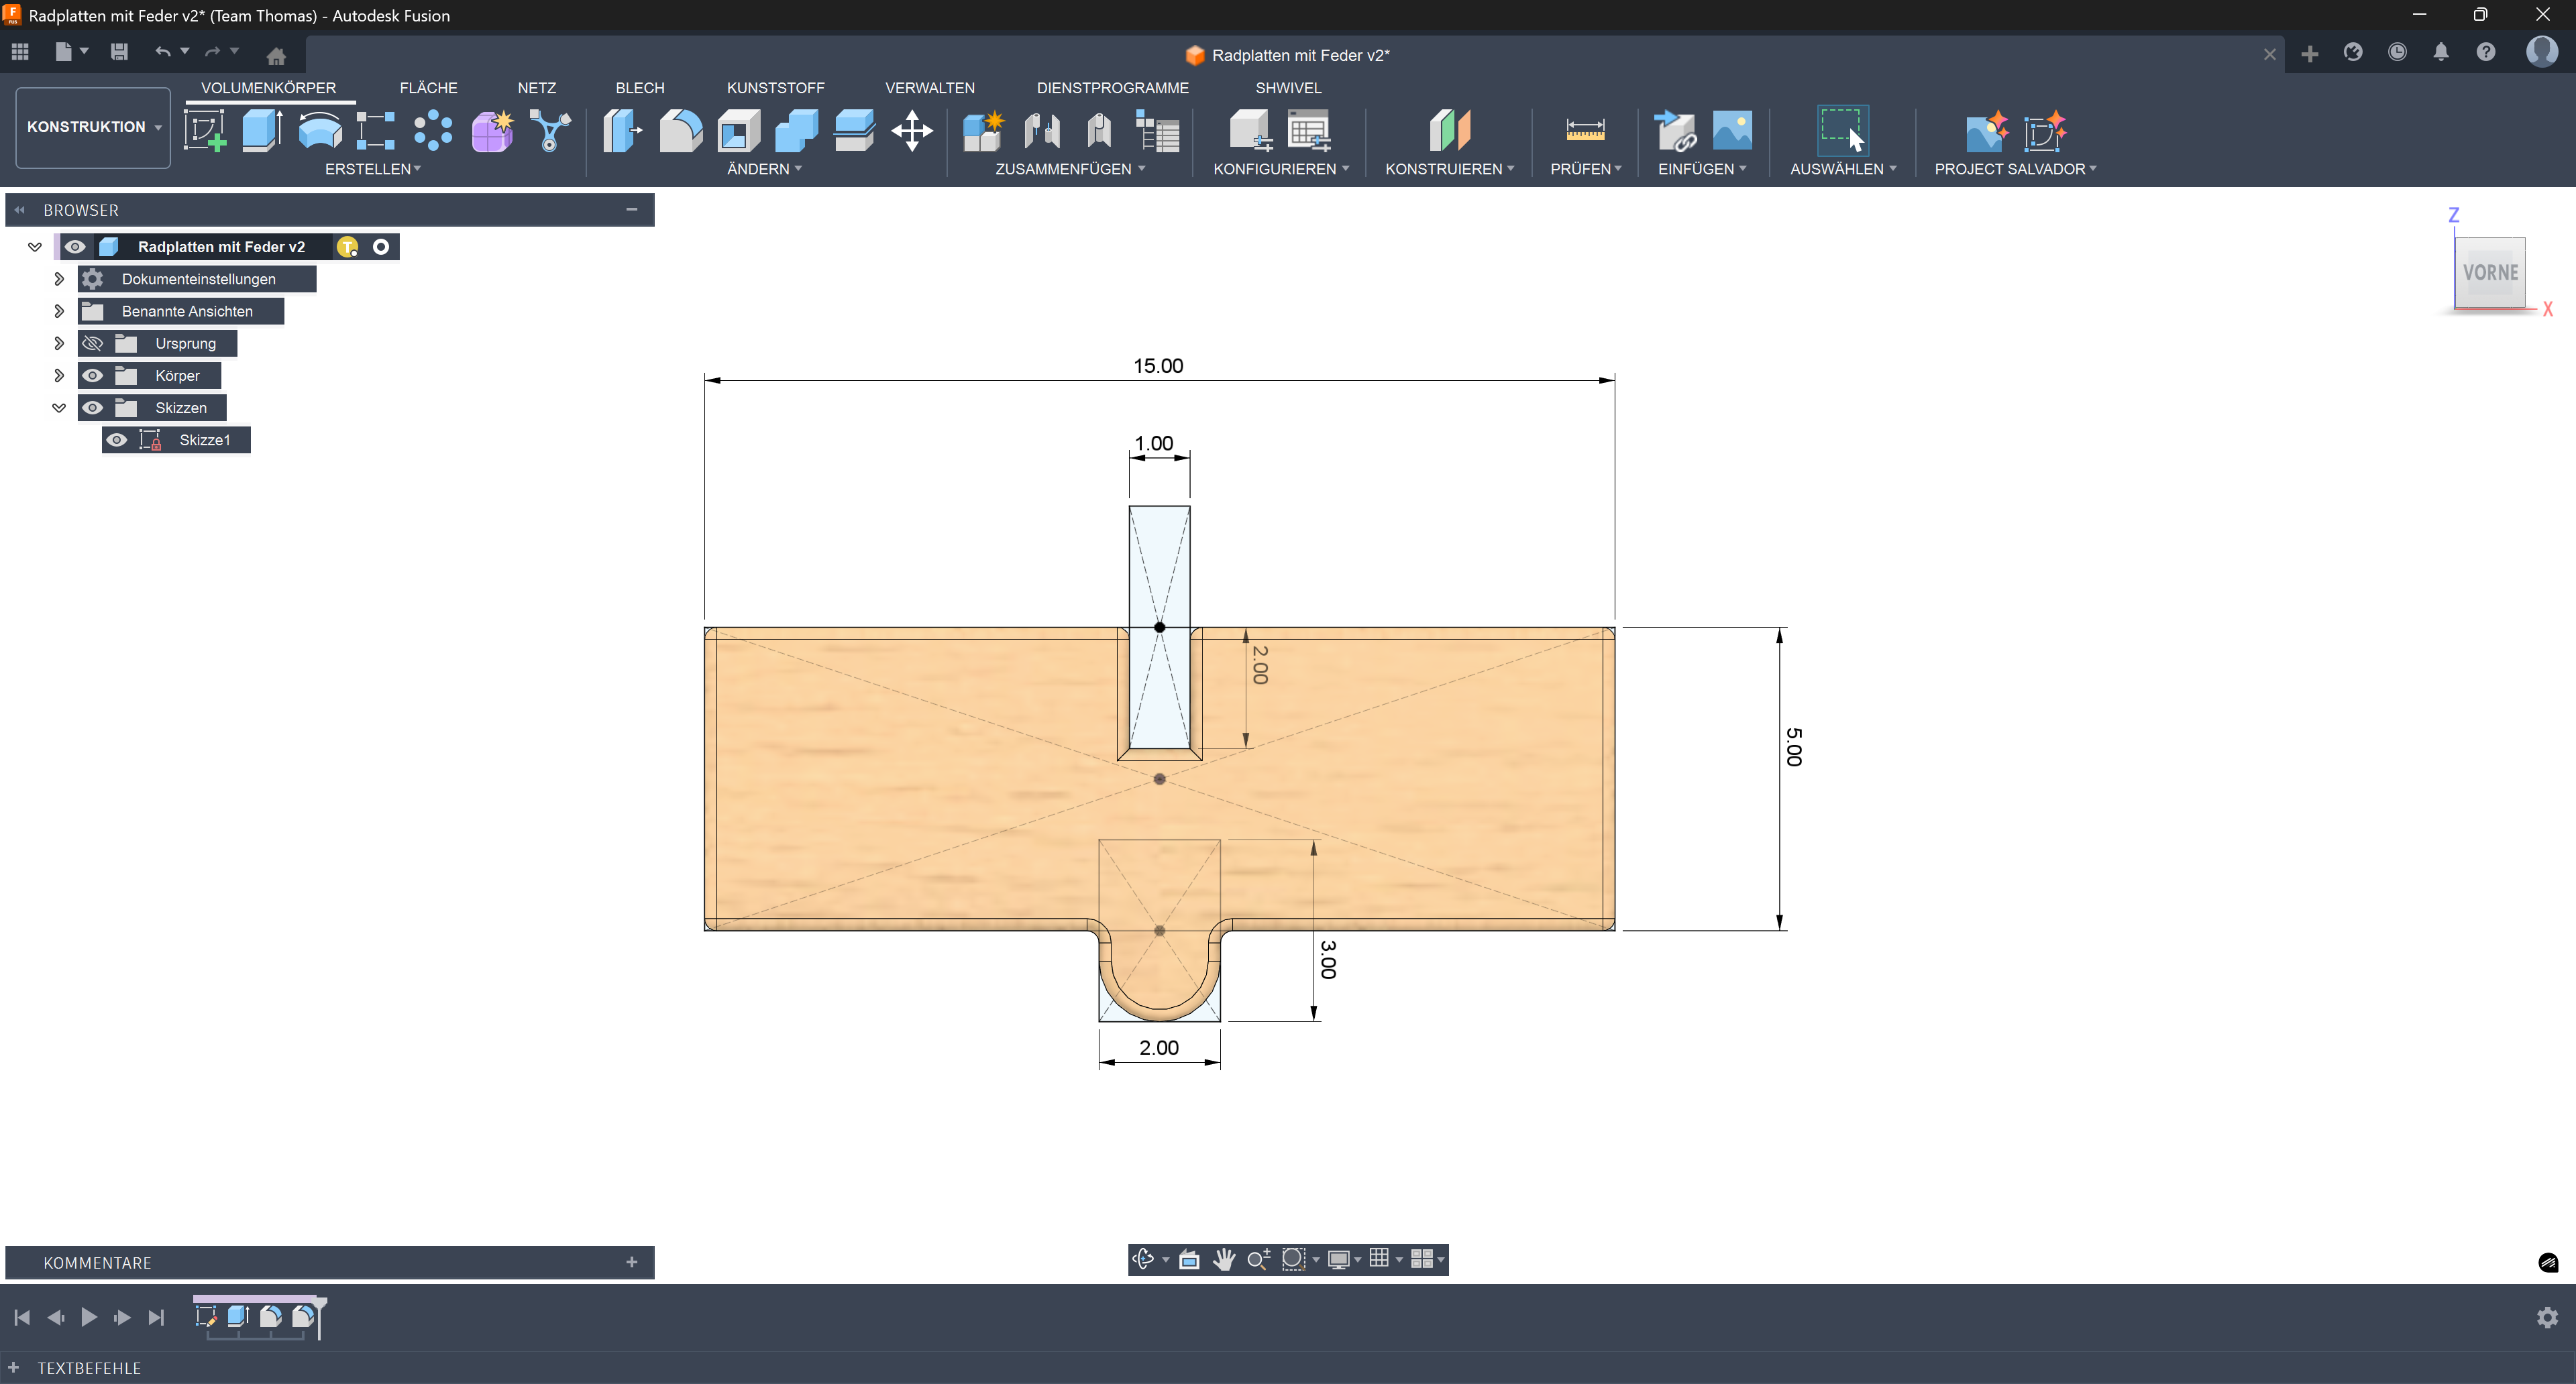2576x1384 pixels.
Task: Click the VORNE face of view cube
Action: [x=2489, y=272]
